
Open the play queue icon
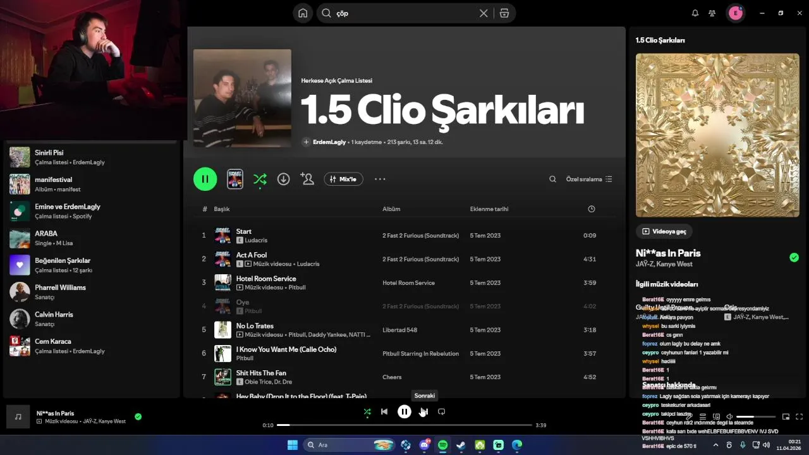[703, 416]
